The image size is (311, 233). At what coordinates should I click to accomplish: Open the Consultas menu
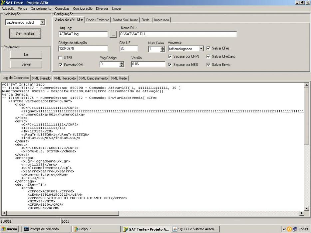pyautogui.click(x=62, y=9)
